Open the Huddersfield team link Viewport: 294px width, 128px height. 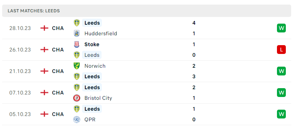click(101, 33)
